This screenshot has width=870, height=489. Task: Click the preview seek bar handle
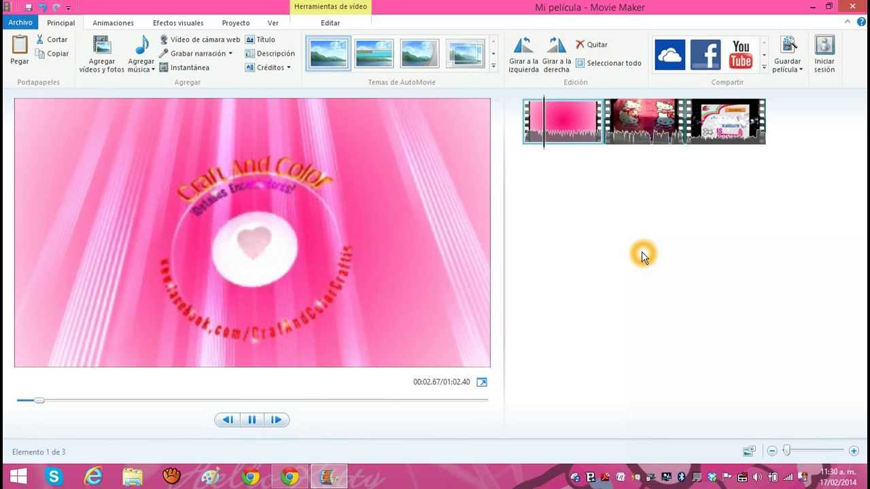tap(39, 400)
